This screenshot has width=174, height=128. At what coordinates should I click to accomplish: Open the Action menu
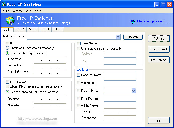pyautogui.click(x=17, y=11)
